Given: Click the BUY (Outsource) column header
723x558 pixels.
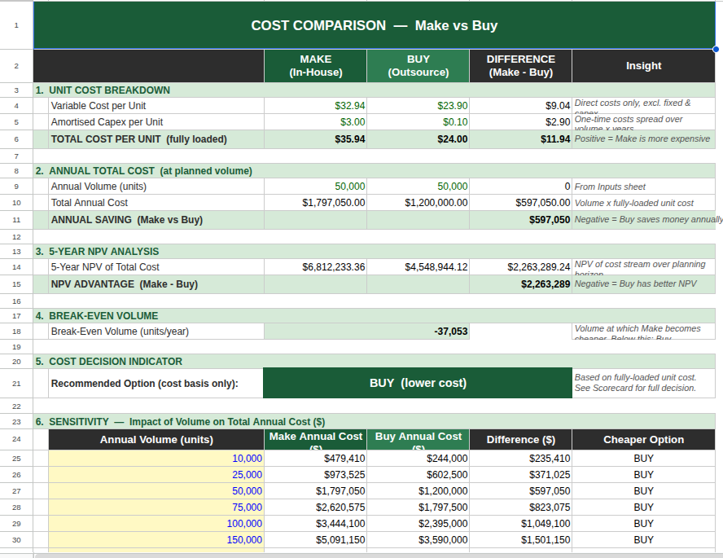Looking at the screenshot, I should (418, 66).
